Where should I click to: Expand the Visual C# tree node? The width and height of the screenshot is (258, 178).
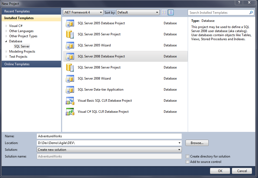pos(6,26)
